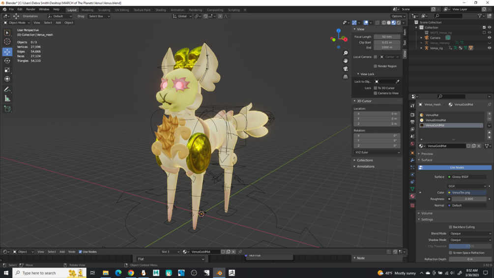Open the World properties tab icon
Screen dimensions: 494x278
(x=412, y=144)
